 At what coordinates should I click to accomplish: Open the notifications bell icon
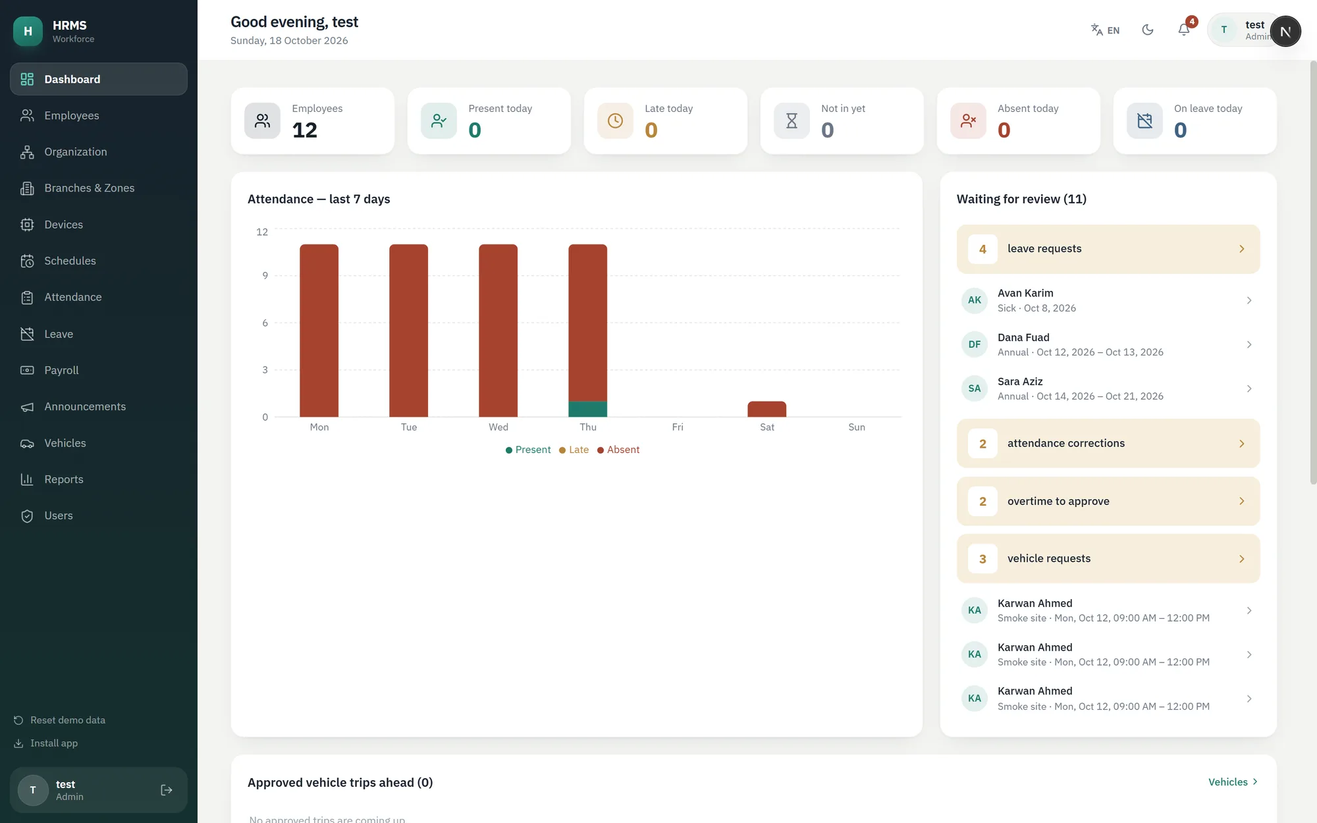pos(1184,30)
